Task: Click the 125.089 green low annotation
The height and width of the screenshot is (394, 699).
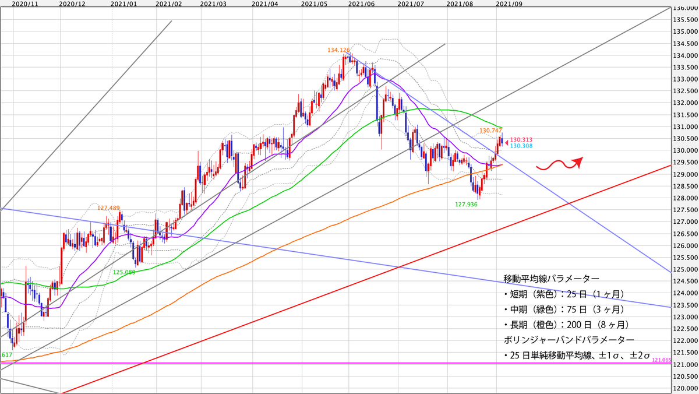Action: (124, 272)
